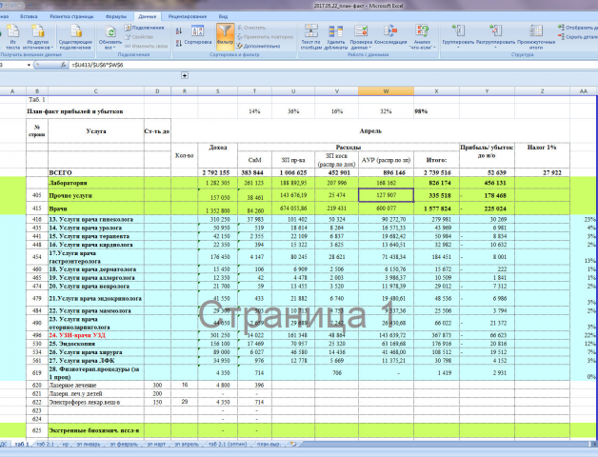Click Промежуточные итоги icon

(x=536, y=36)
